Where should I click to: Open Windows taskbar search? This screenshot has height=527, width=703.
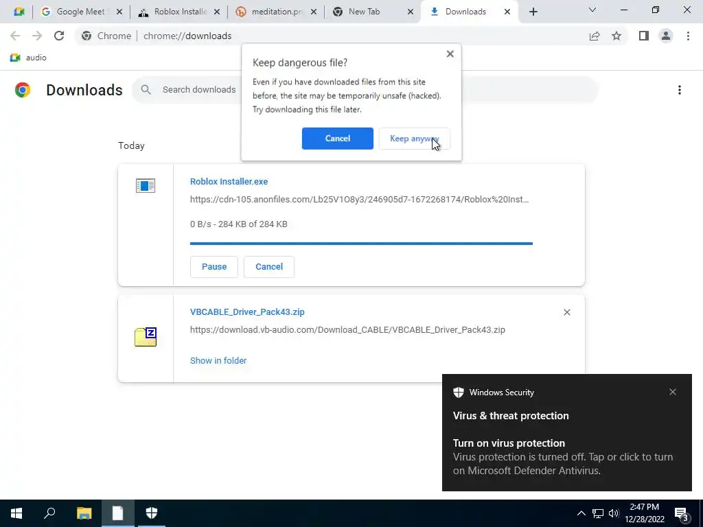point(49,513)
